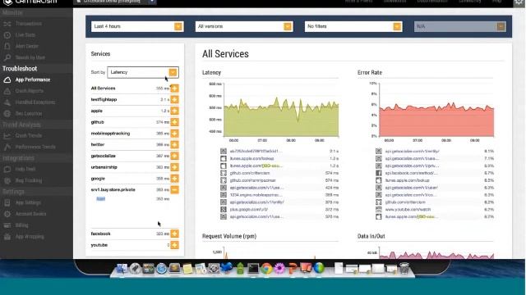Collapse the srv1.lazy.store.private row minus button

174,189
